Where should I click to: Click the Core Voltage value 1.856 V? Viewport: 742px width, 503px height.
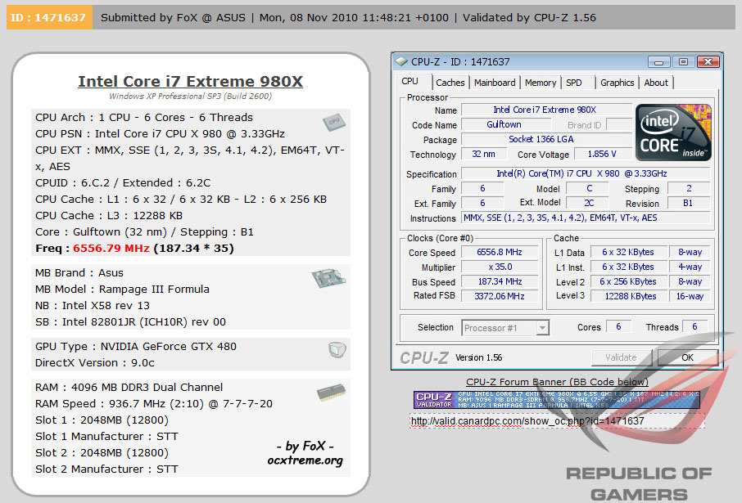(603, 154)
